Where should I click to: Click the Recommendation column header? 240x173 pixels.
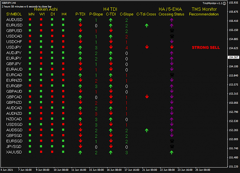tap(204, 14)
